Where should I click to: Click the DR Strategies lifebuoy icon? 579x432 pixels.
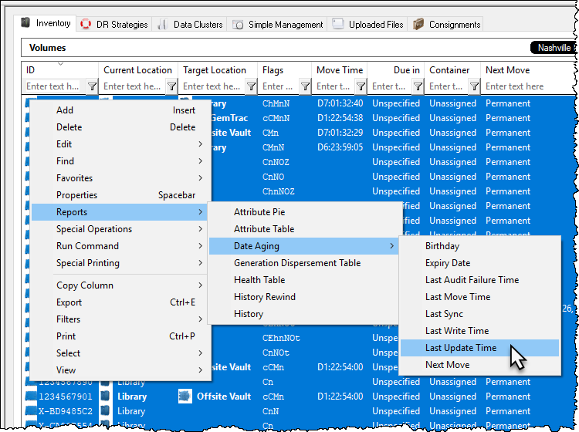86,25
